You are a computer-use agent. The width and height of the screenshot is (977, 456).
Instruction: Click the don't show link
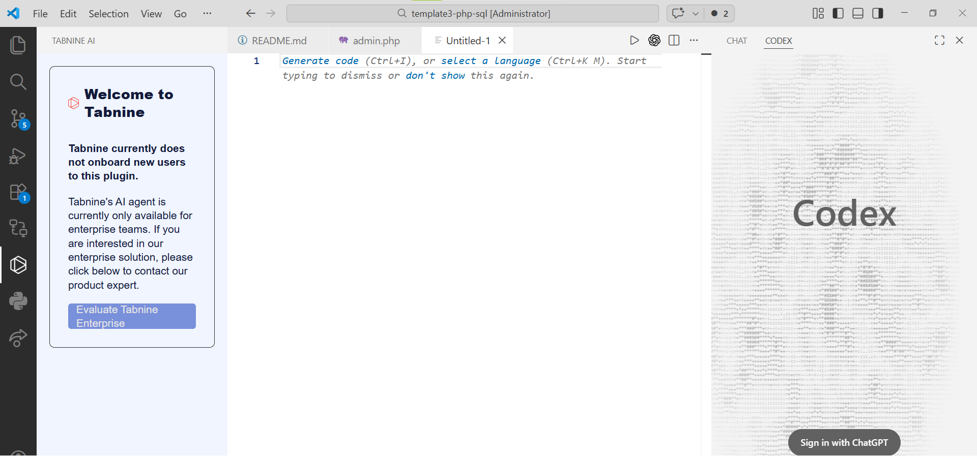(x=435, y=76)
